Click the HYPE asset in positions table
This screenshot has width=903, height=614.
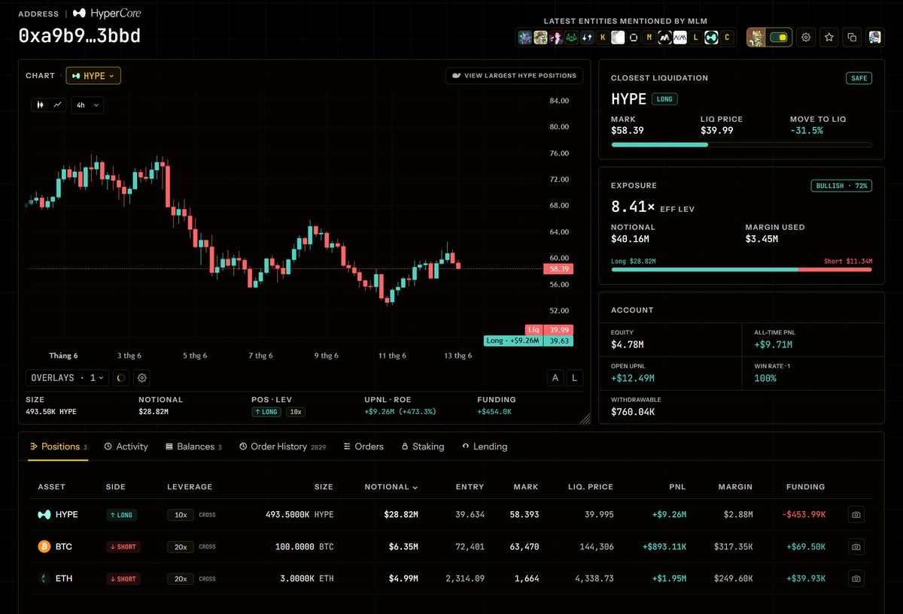coord(58,515)
